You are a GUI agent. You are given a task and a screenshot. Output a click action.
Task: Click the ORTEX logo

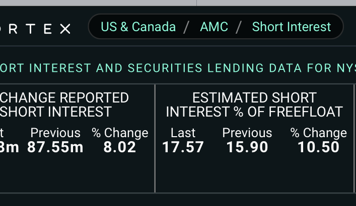35,29
